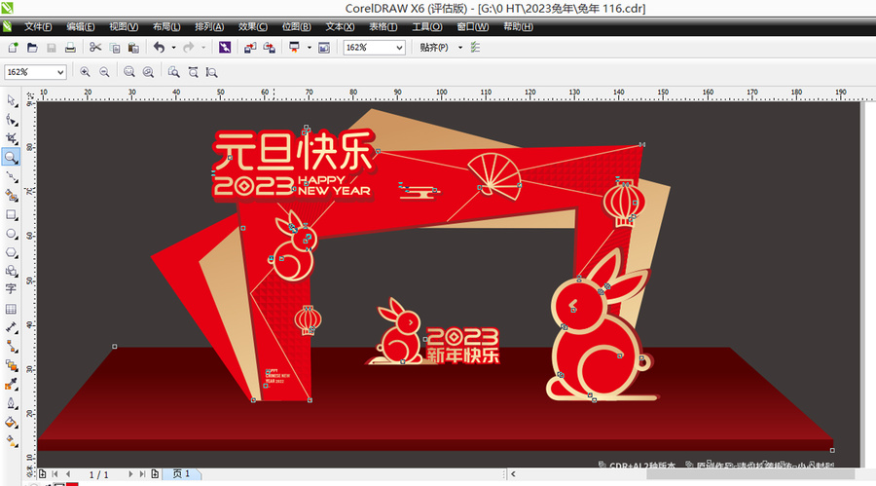Click the Export icon
Screen dimensions: 876x486
point(270,48)
